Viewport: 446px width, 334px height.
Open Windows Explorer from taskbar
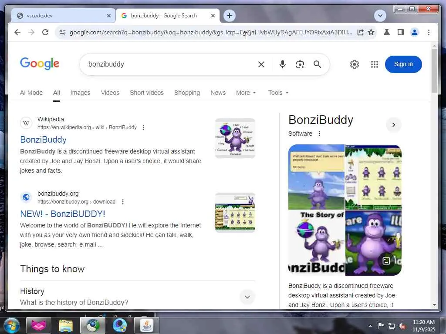(x=66, y=325)
